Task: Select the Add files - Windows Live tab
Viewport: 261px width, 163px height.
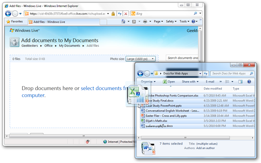Action: [63, 22]
